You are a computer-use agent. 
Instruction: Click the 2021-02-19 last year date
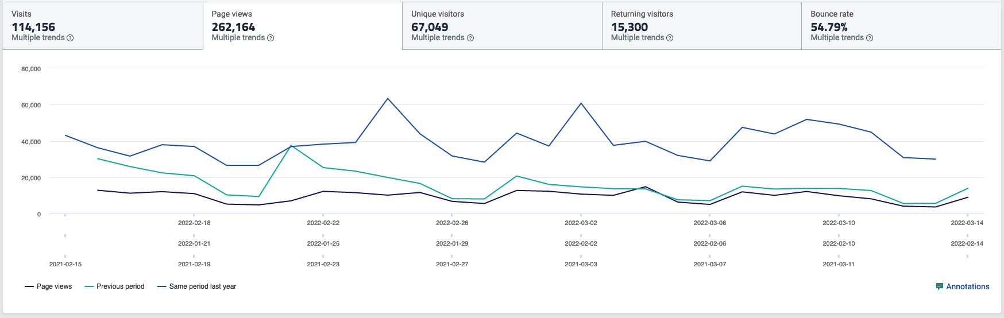coord(194,264)
